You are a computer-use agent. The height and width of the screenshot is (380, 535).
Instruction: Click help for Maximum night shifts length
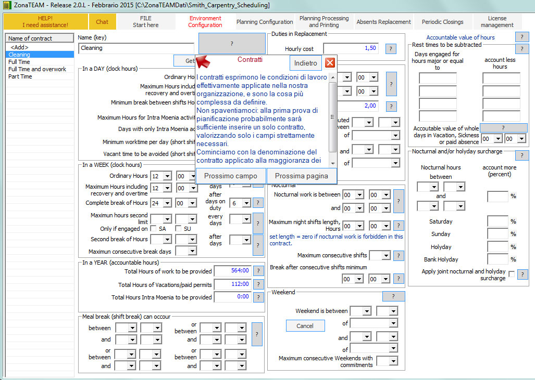pos(399,226)
